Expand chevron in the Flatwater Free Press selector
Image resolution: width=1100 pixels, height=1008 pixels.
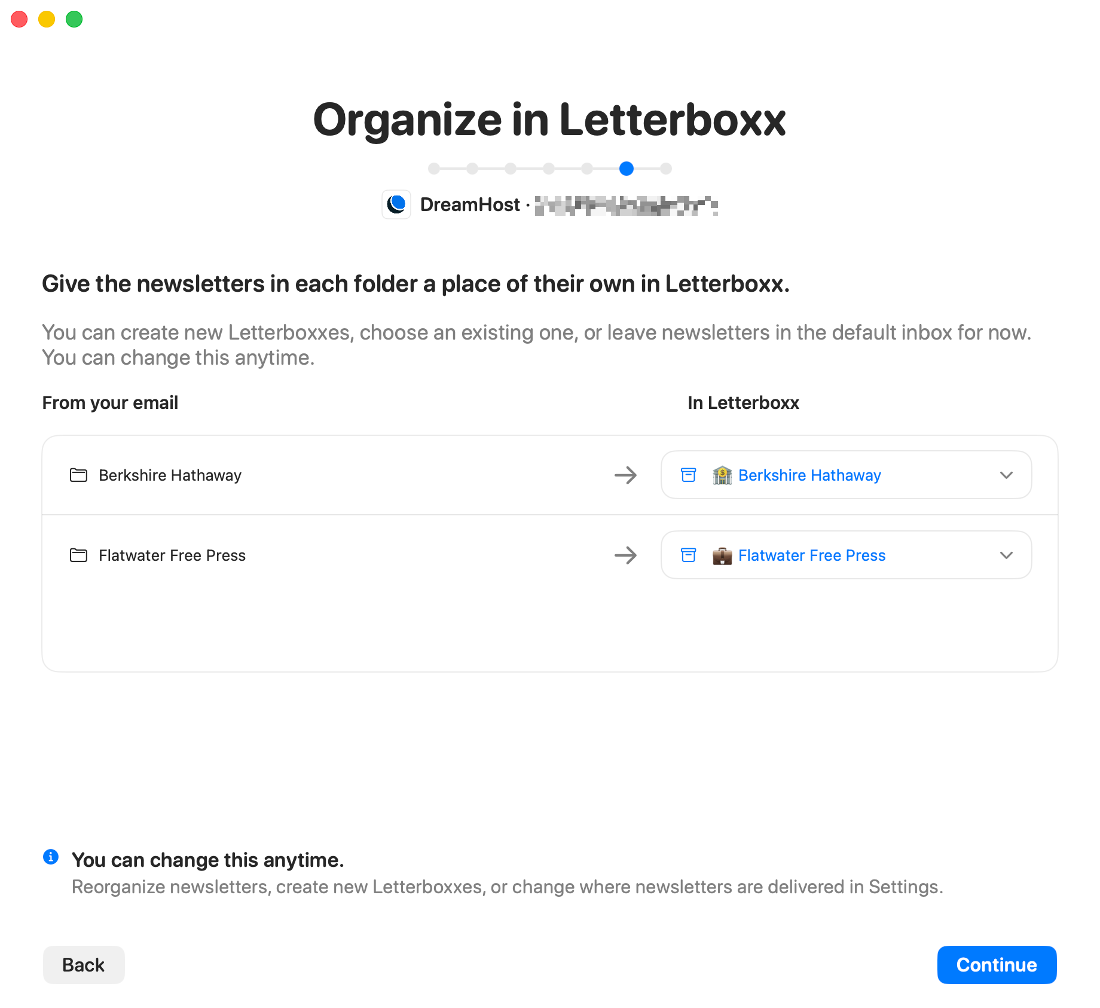1006,555
